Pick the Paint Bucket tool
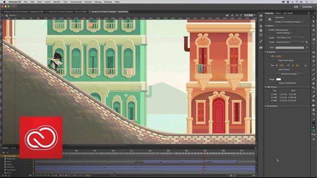Screen dimensions: 317x178 coord(313,83)
